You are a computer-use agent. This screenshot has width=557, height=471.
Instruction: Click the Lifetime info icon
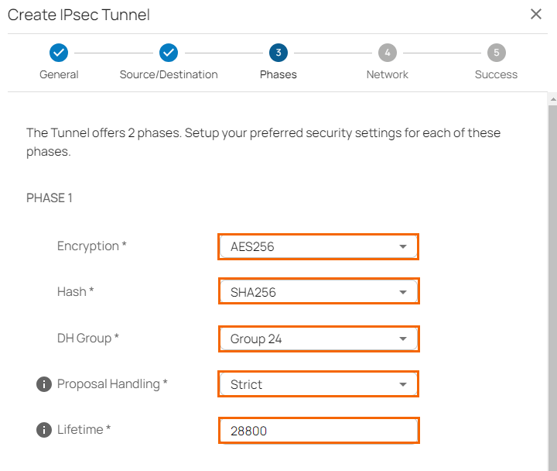point(44,430)
